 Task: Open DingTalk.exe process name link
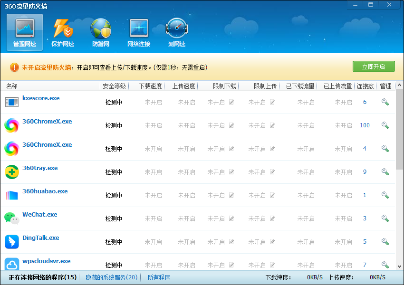41,237
